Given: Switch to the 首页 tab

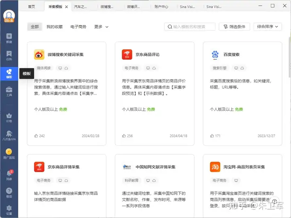Looking at the screenshot, I should coord(32,7).
